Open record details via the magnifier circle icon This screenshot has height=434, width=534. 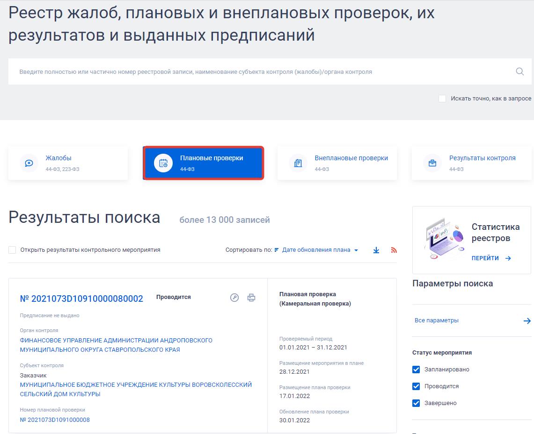[x=234, y=297]
